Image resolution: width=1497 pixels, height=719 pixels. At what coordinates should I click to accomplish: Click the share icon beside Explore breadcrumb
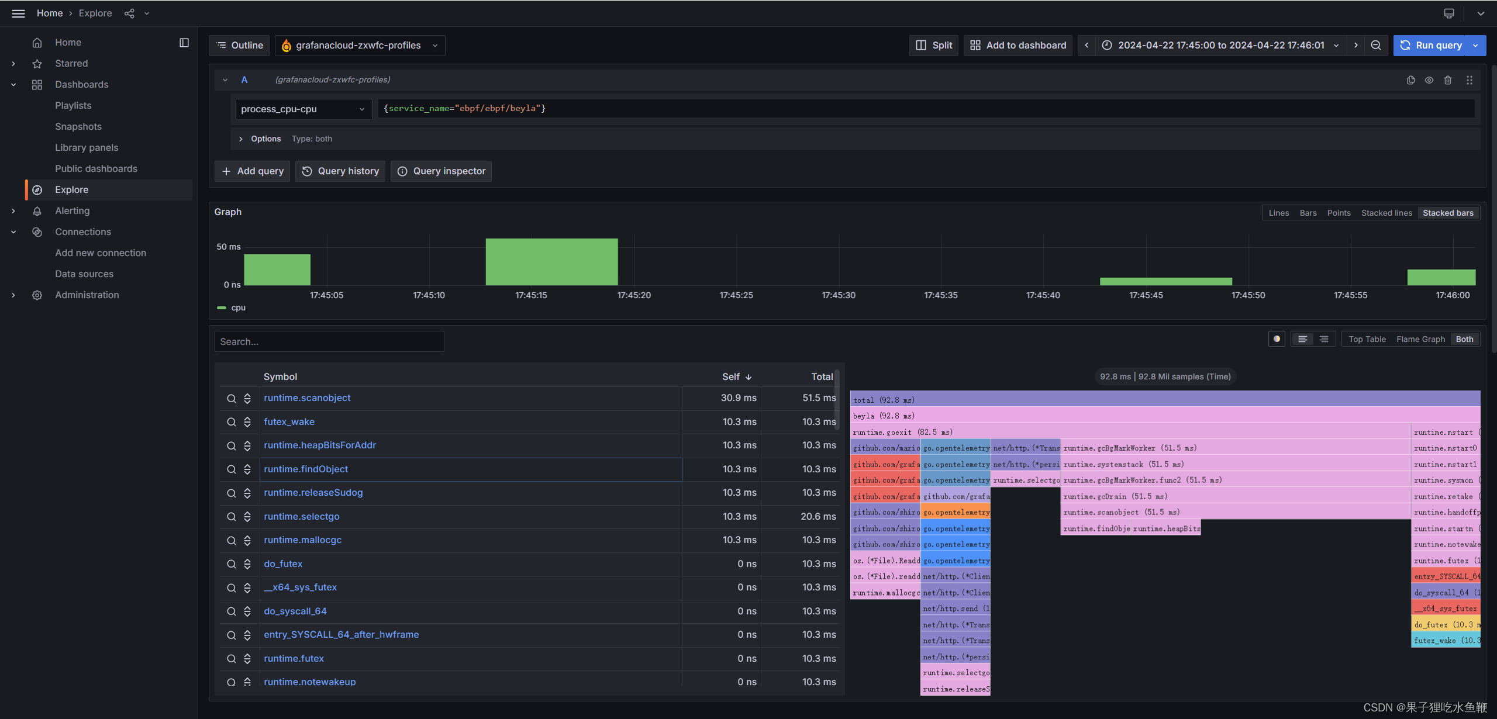coord(129,13)
